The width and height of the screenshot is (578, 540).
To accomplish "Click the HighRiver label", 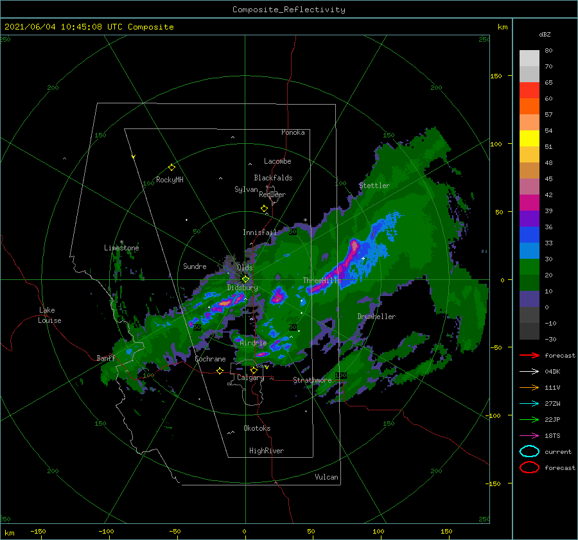I will 266,451.
